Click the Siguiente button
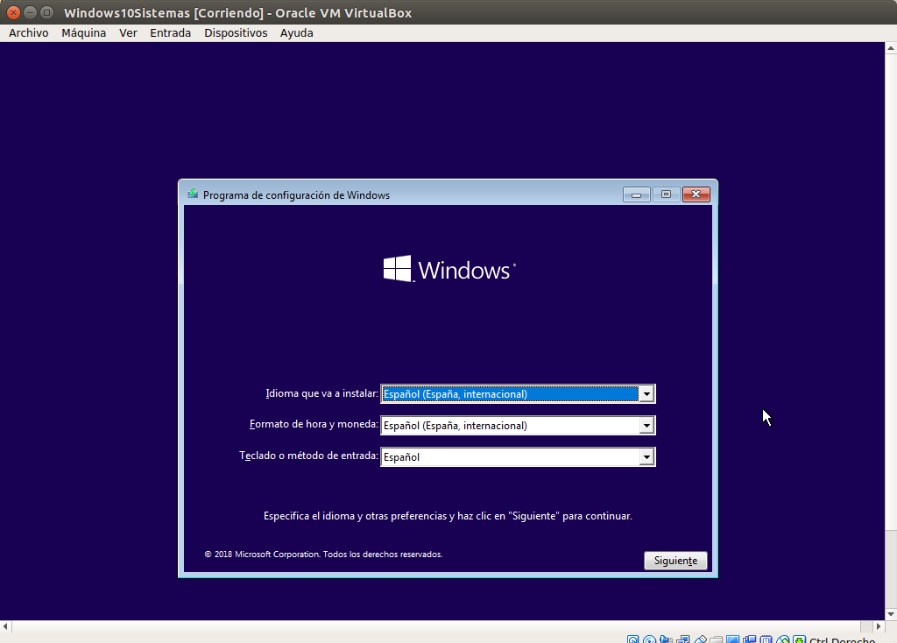Viewport: 897px width, 643px height. 675,560
